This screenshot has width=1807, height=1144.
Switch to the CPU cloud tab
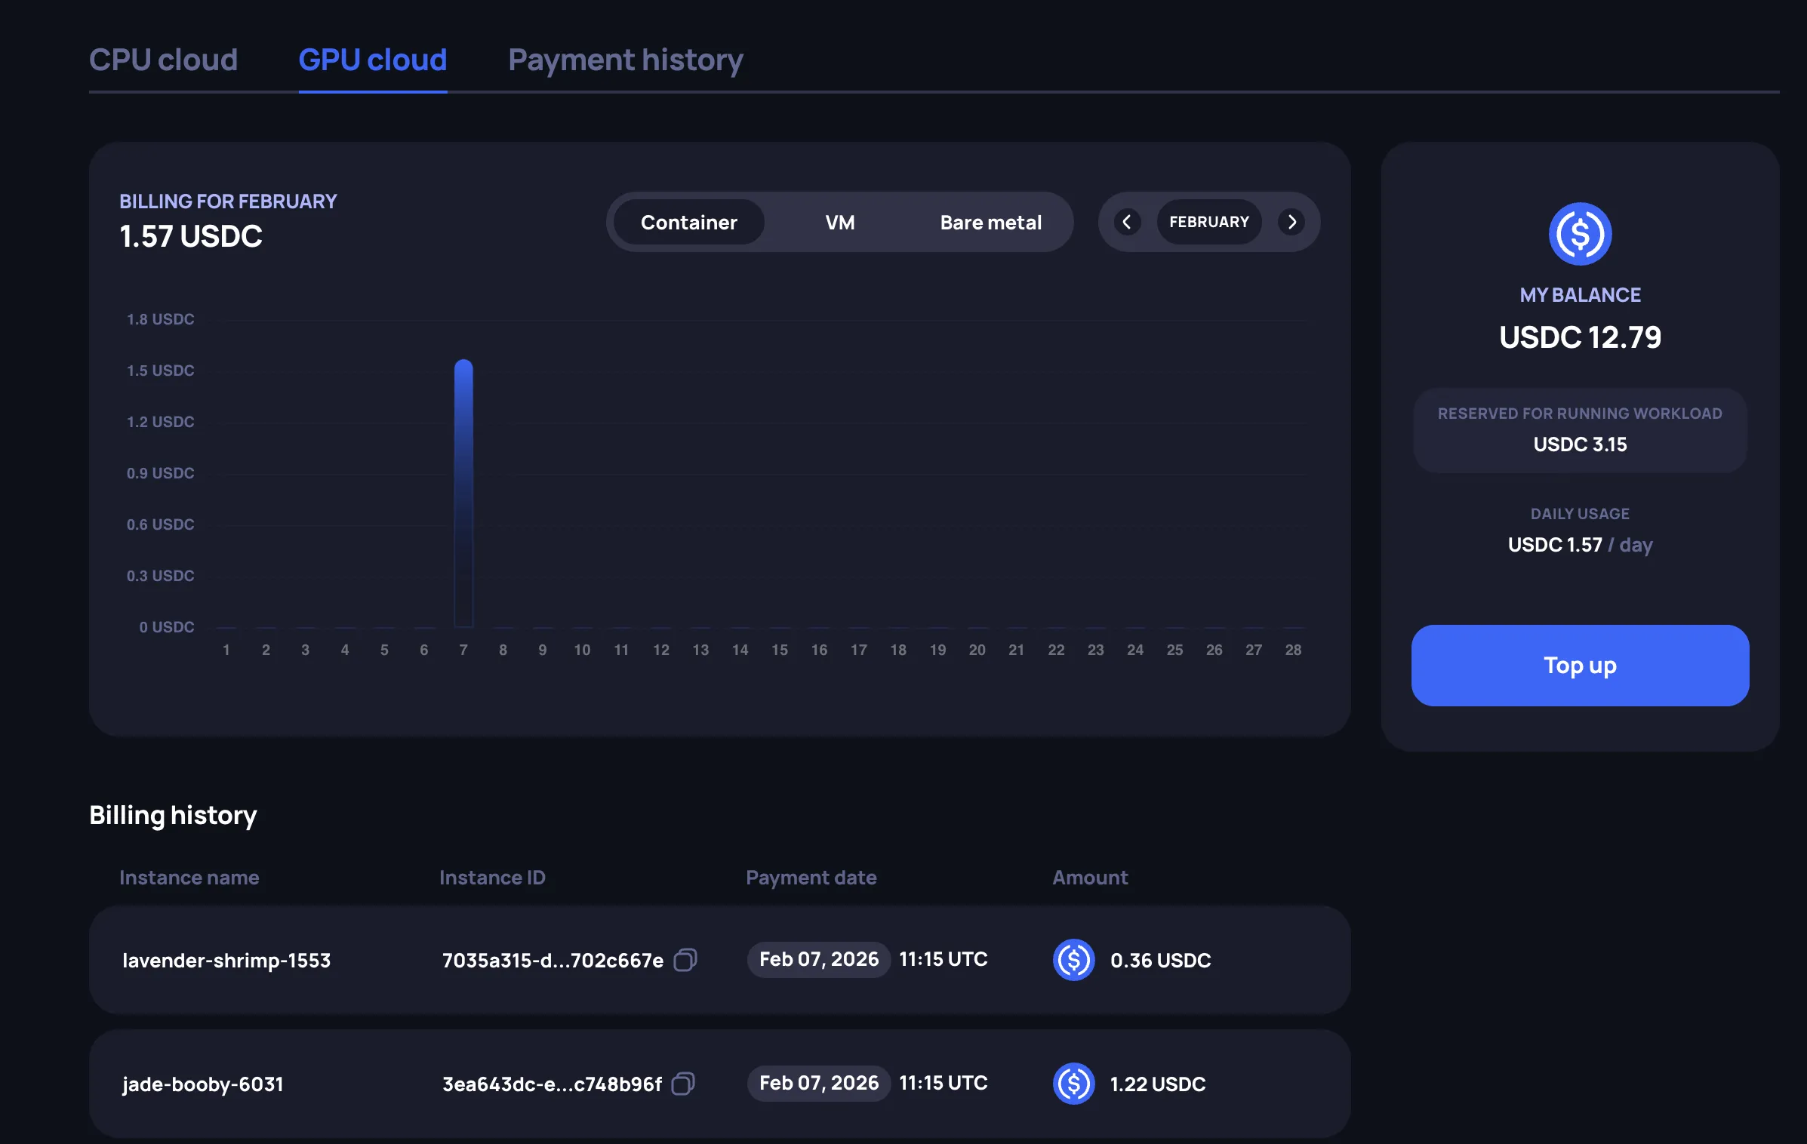coord(164,60)
